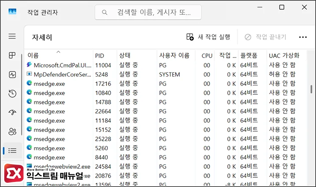Click the Edge icon of msedge.exe PID 11184

(29, 120)
